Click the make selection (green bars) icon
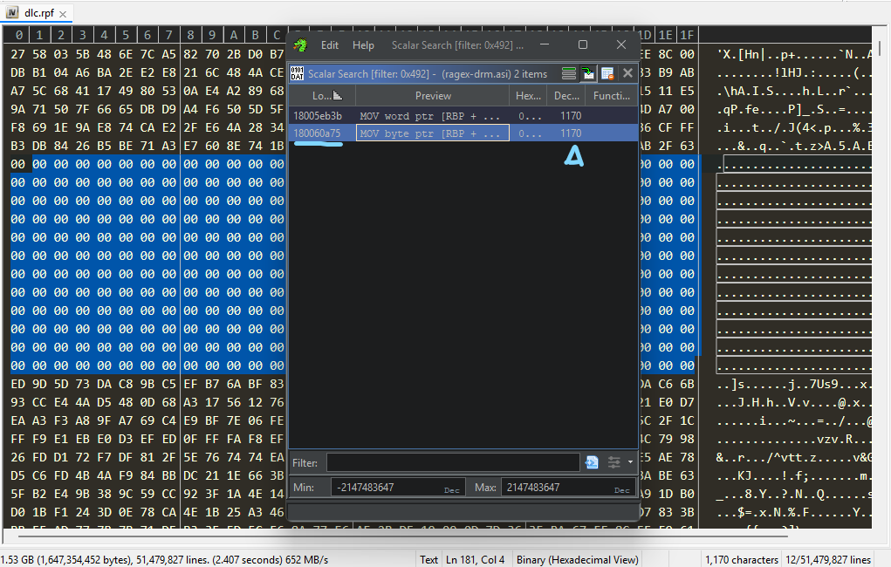 pos(569,73)
